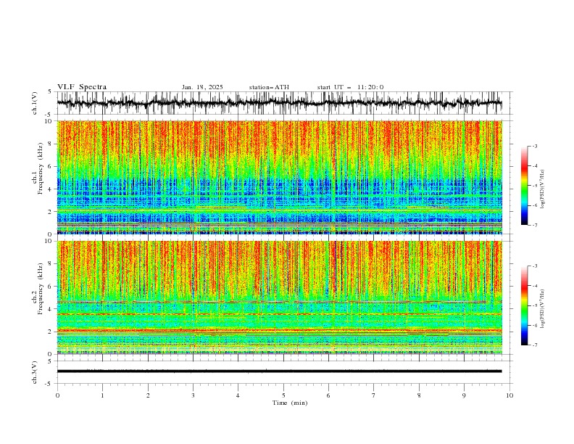The image size is (574, 444).
Task: Click the "ch.1(V)" waveform axis label
Action: pos(35,103)
